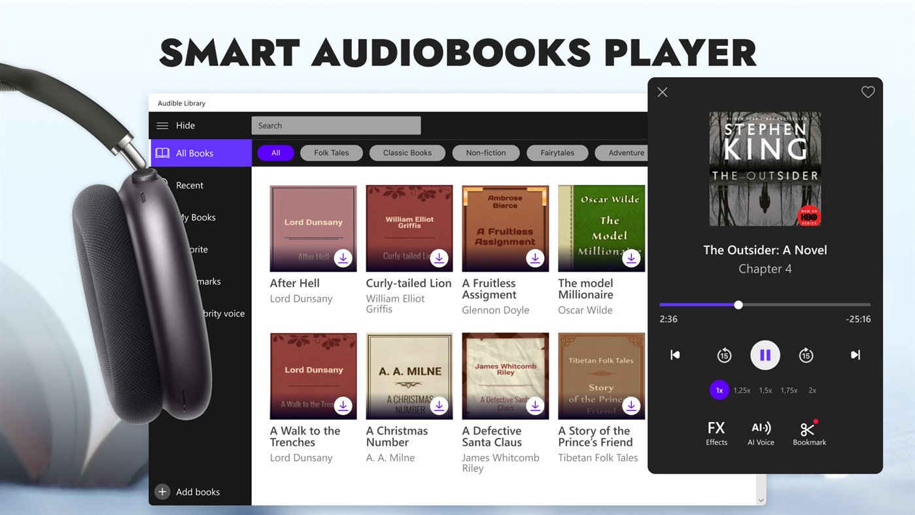Expand the library list with the bottom chevron
The height and width of the screenshot is (515, 915).
point(761,499)
